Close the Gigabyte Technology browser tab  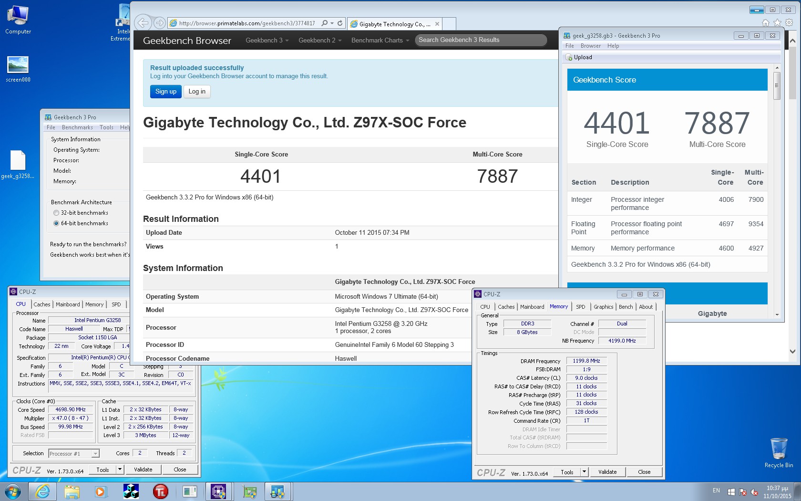coord(437,24)
